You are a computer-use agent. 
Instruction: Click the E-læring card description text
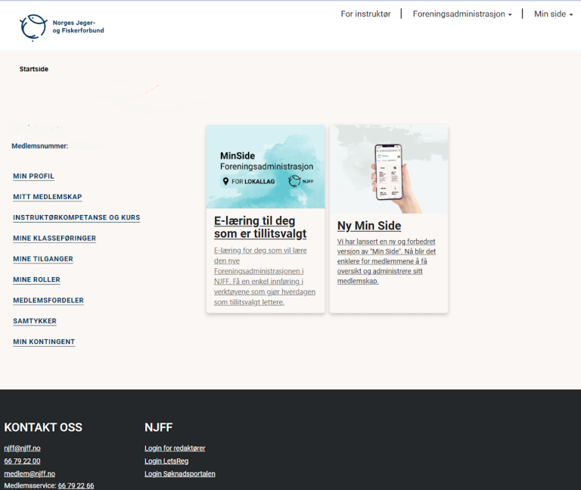coord(265,276)
